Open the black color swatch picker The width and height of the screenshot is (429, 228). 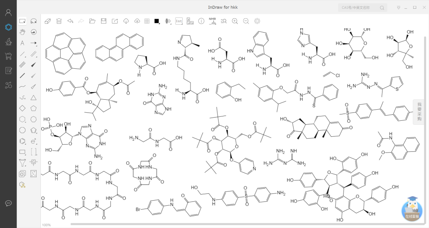click(157, 21)
